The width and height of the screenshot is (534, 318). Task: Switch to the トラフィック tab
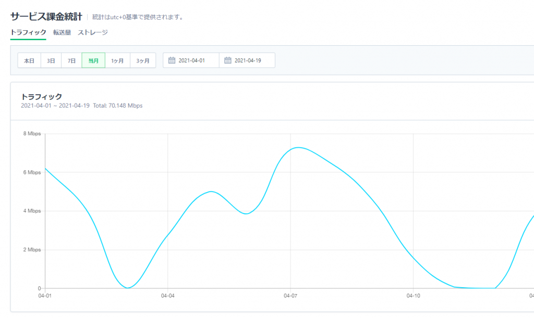coord(28,32)
